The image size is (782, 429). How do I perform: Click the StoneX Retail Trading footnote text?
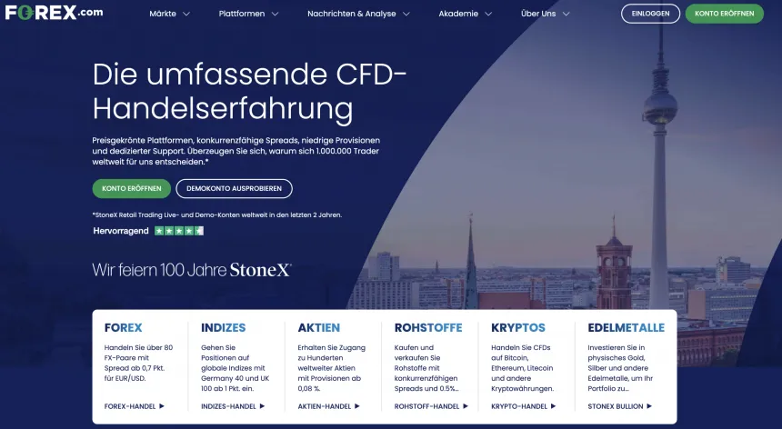(x=217, y=214)
